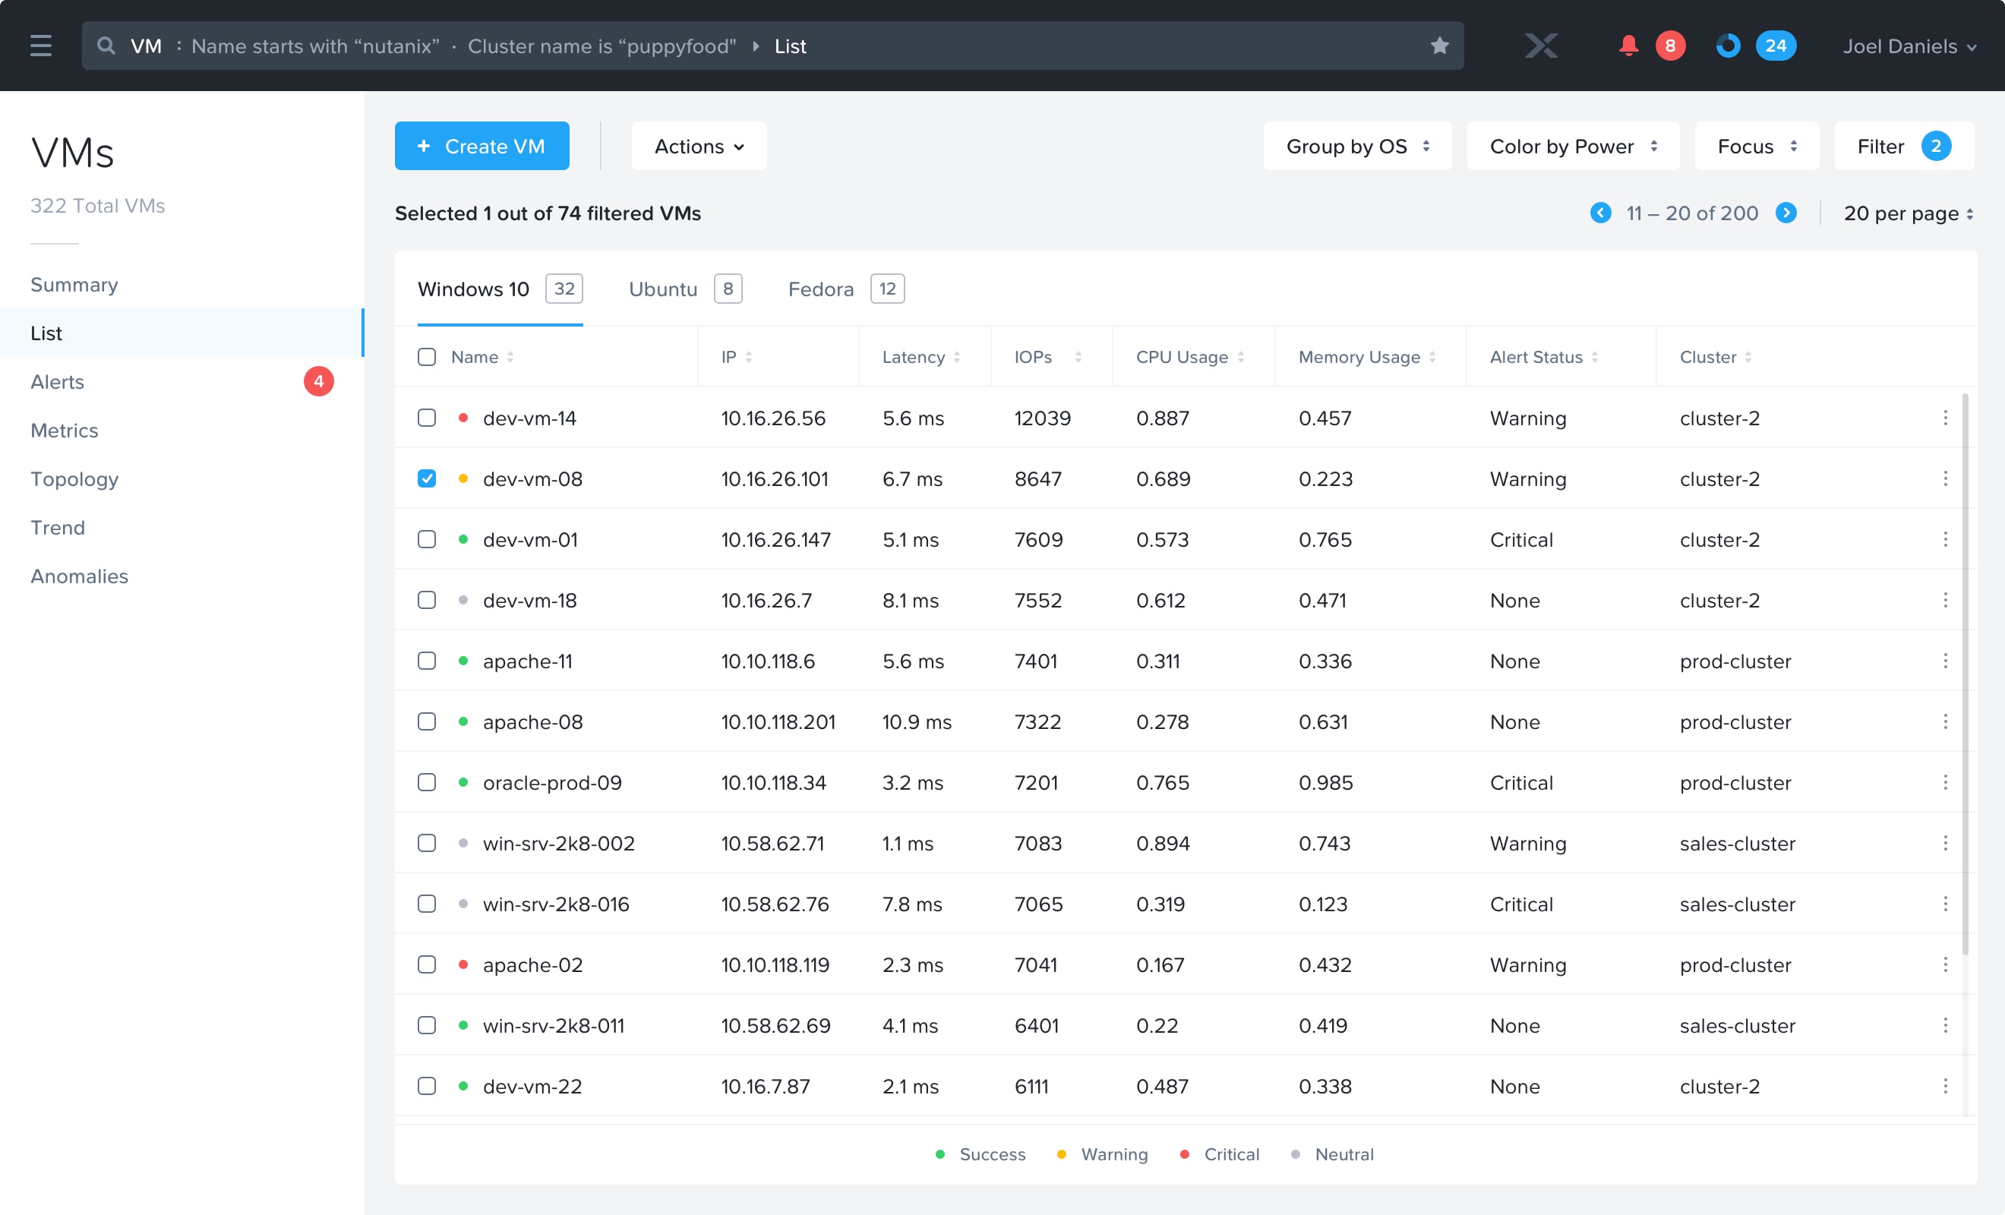Click the star favorite icon in search bar

(x=1438, y=46)
